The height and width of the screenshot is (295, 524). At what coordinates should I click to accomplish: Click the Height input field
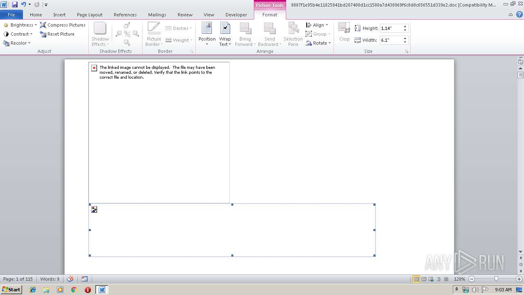391,28
